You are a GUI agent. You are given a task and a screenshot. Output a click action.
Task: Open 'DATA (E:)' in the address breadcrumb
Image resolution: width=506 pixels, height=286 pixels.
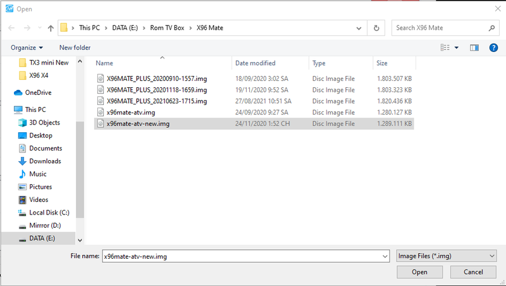pyautogui.click(x=125, y=28)
